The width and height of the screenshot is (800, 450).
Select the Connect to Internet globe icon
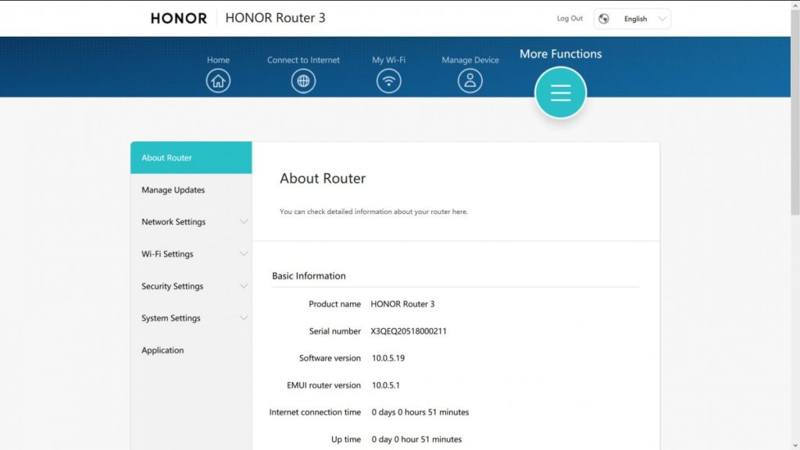(303, 79)
